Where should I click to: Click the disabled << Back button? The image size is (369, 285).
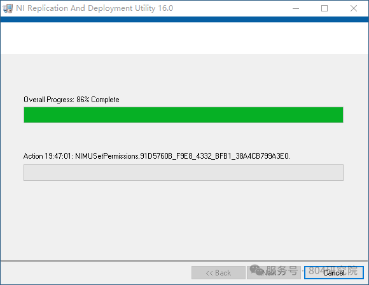(x=218, y=272)
